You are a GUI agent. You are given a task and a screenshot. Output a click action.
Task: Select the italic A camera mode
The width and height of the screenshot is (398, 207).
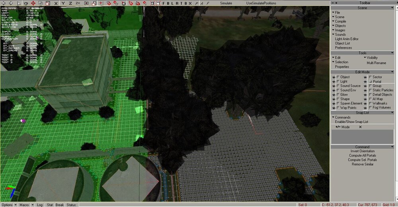[x=202, y=3]
